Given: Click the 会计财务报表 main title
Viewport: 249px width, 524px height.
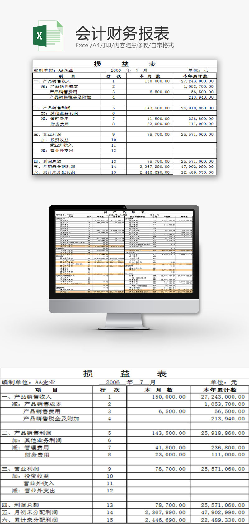Looking at the screenshot, I should [122, 33].
